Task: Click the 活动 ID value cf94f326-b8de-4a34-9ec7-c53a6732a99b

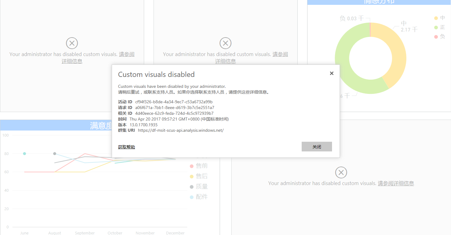Action: (174, 102)
